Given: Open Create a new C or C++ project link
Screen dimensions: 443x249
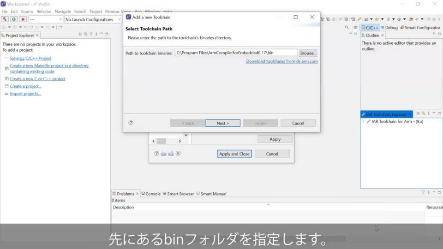Looking at the screenshot, I should (37, 79).
